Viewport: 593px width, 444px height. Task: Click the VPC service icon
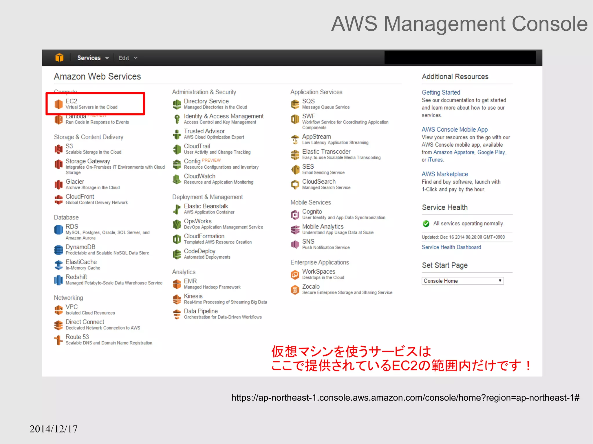click(x=58, y=310)
